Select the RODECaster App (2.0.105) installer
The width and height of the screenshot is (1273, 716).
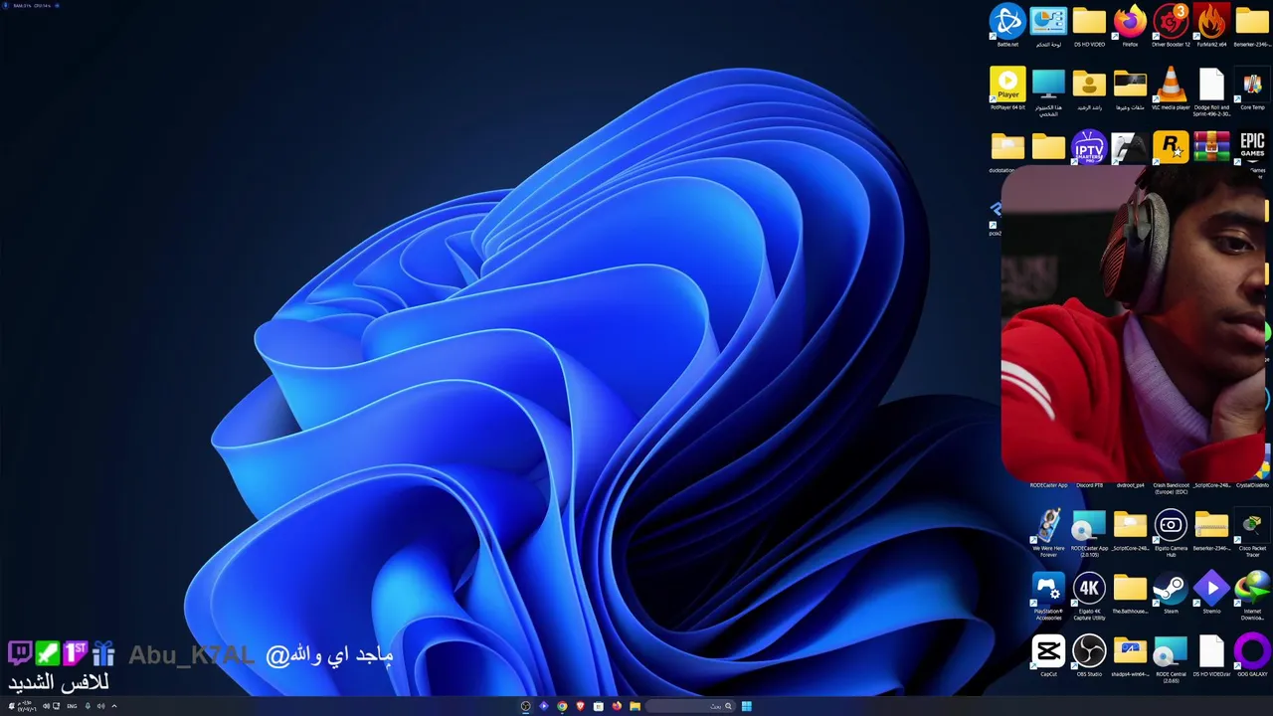click(1089, 533)
